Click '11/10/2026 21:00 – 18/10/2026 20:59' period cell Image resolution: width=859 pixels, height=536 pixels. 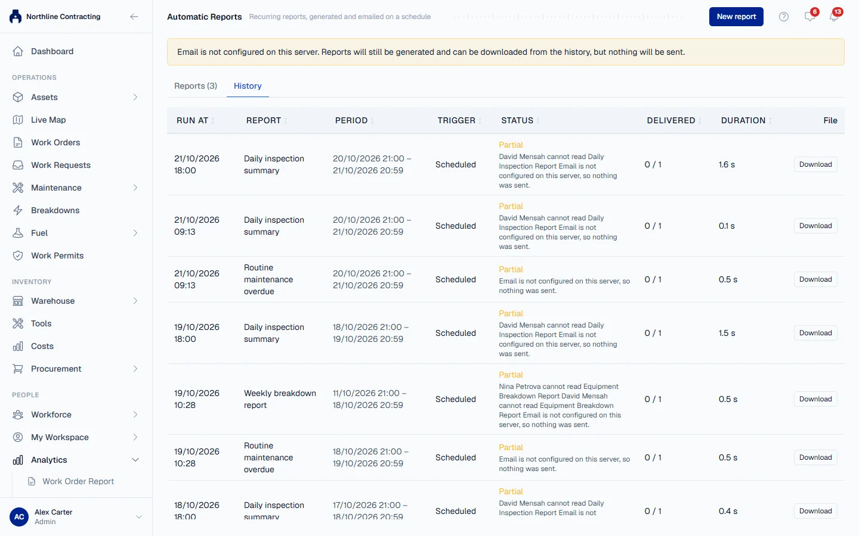pyautogui.click(x=369, y=399)
